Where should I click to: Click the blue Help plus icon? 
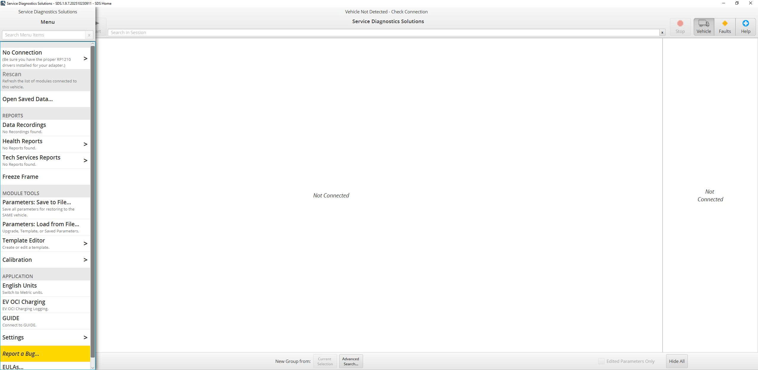746,23
